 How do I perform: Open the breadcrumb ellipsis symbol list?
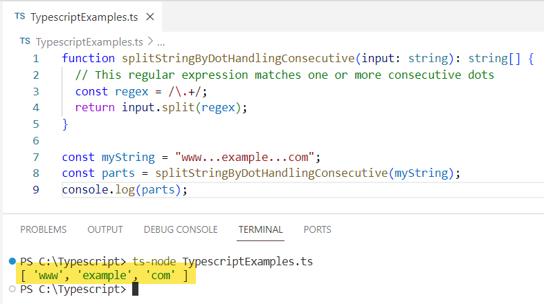tap(161, 43)
